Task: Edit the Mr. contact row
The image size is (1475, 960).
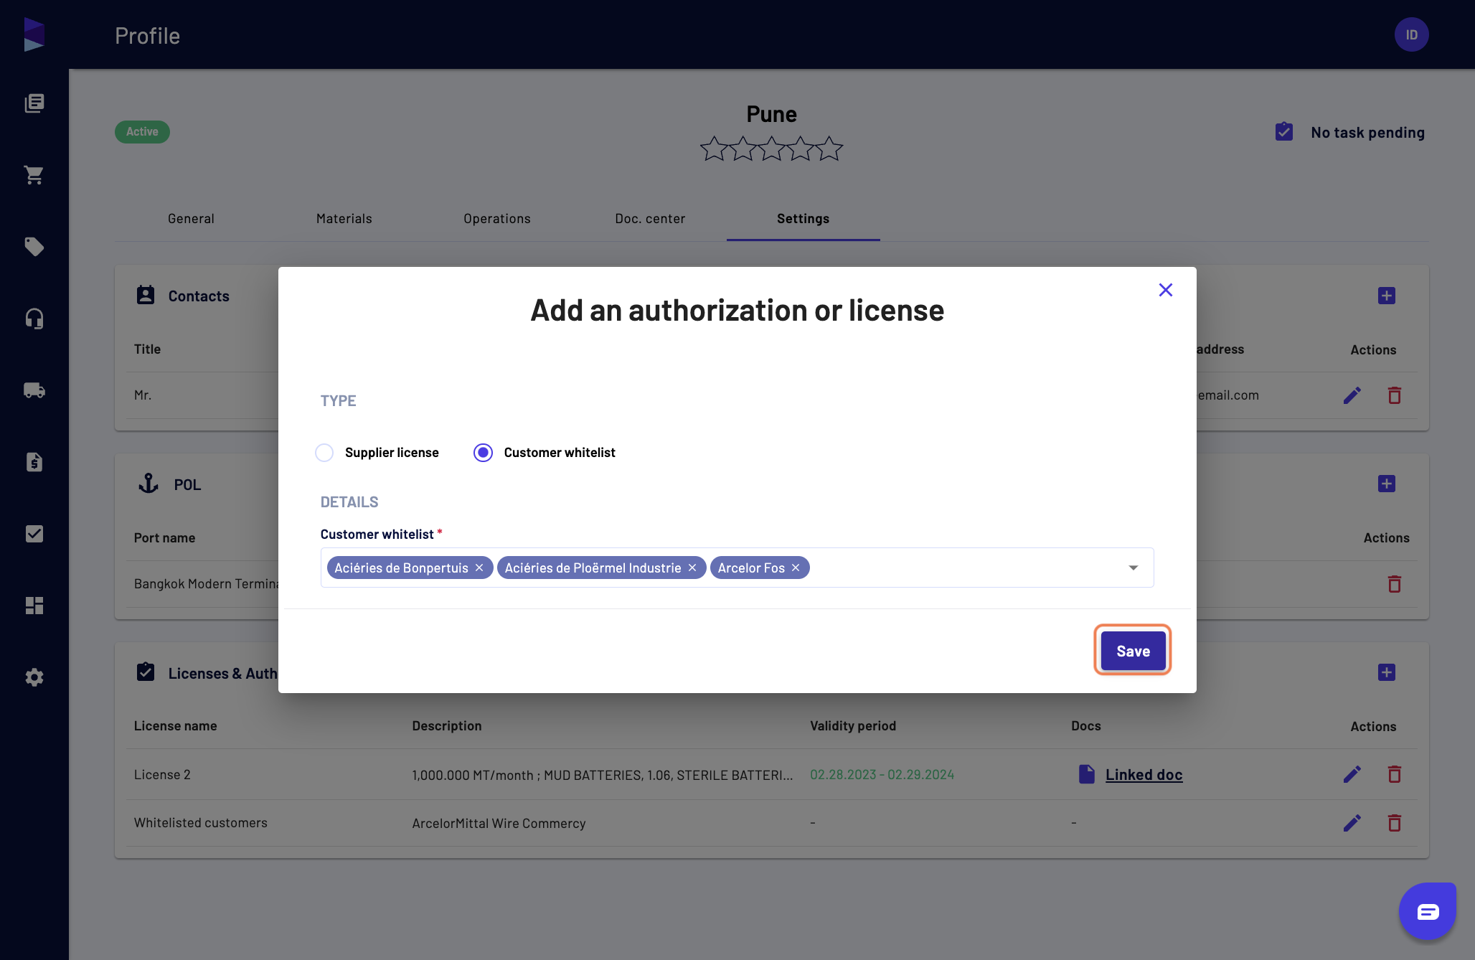Action: tap(1352, 395)
